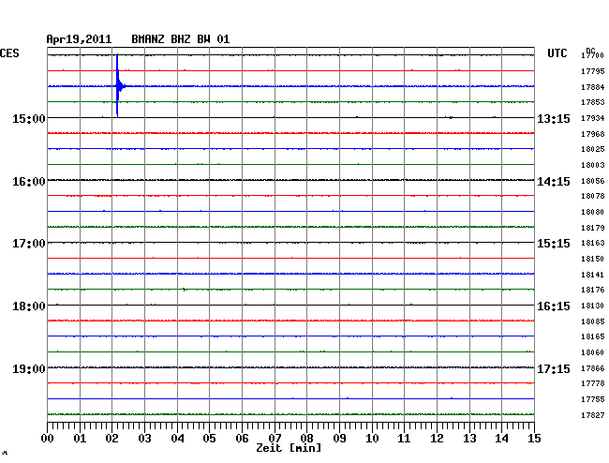Click the DC offset value "17866"
Image resolution: width=609 pixels, height=463 pixels.
pyautogui.click(x=593, y=368)
